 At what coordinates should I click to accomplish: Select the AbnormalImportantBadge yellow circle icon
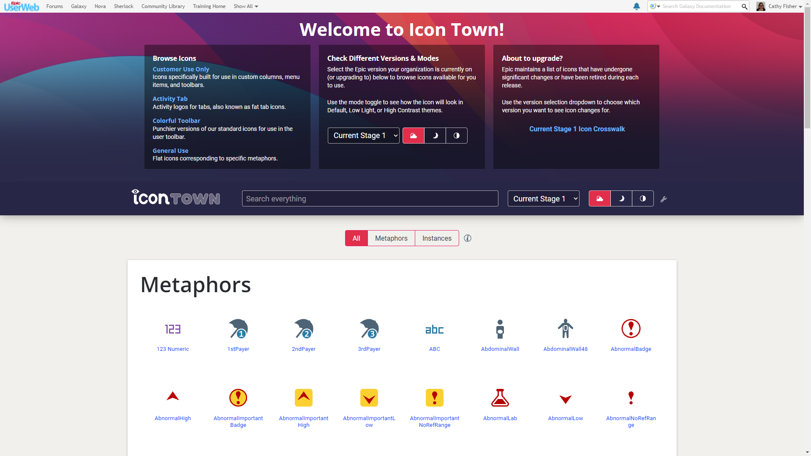tap(238, 398)
